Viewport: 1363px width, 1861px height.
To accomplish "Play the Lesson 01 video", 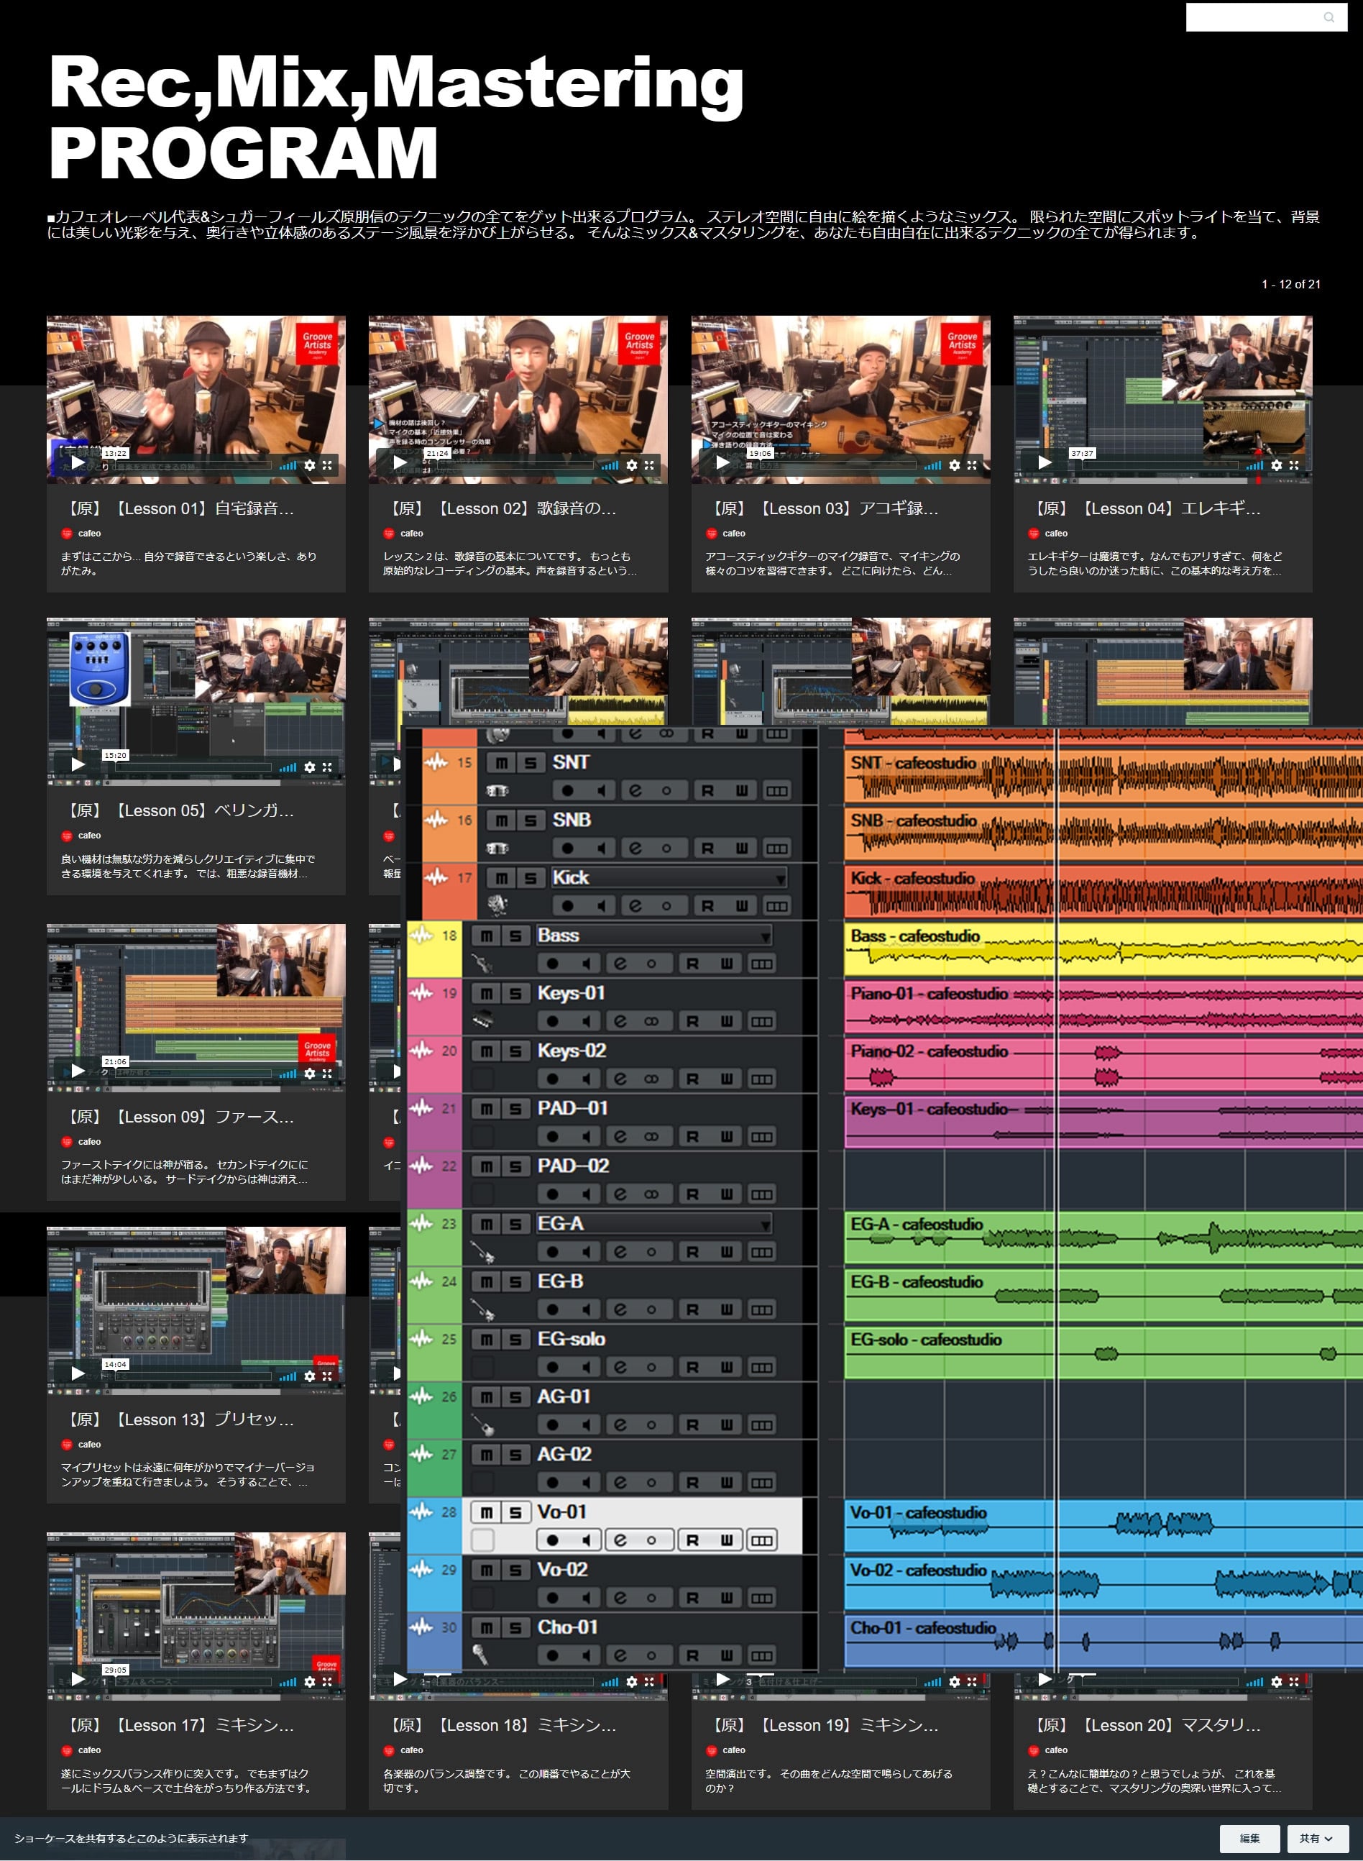I will 78,463.
